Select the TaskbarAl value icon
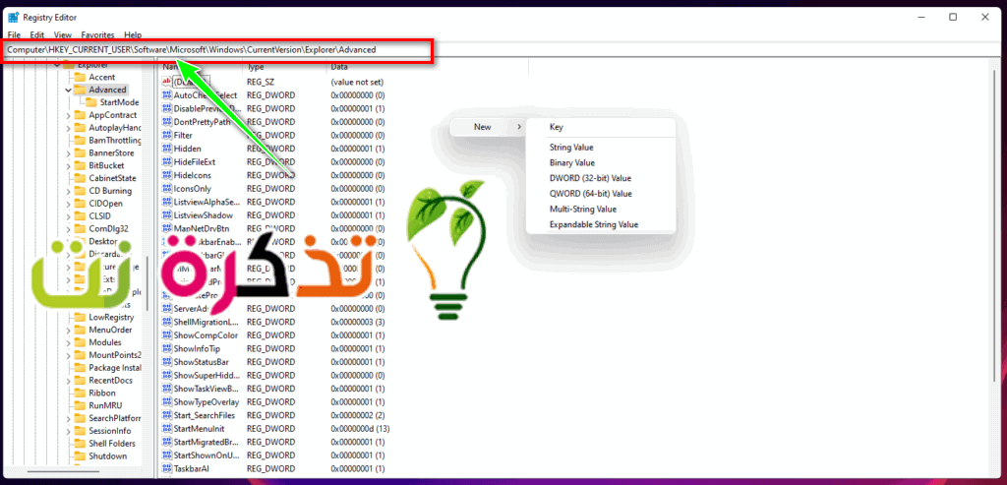Image resolution: width=1007 pixels, height=485 pixels. [167, 469]
